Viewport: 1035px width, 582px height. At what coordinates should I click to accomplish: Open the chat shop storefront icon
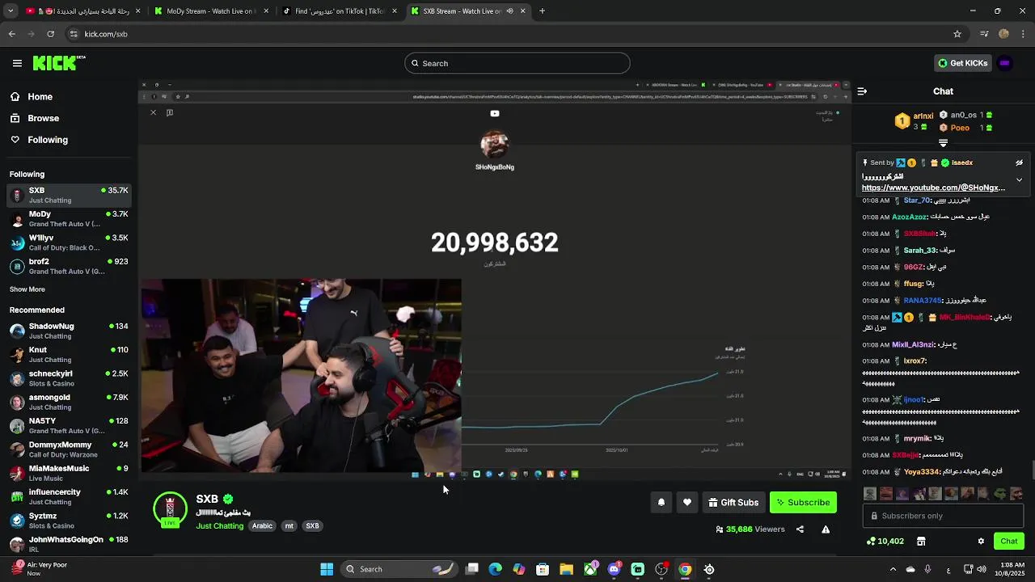click(x=921, y=542)
